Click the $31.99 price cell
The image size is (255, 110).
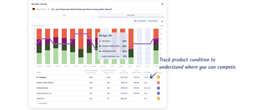136,83
